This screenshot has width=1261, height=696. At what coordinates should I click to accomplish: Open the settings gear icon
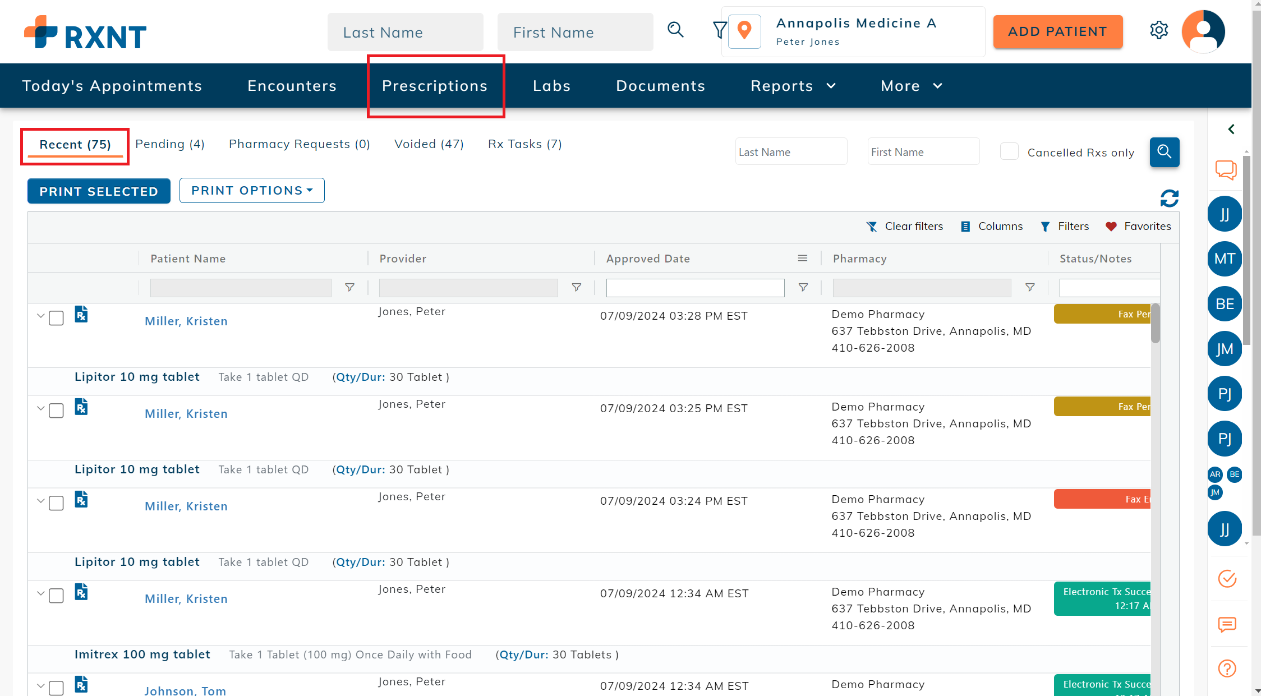pyautogui.click(x=1158, y=30)
